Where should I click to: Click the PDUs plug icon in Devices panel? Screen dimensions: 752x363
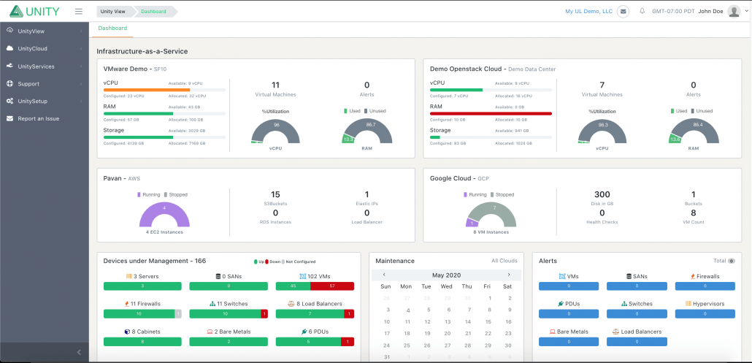[304, 332]
